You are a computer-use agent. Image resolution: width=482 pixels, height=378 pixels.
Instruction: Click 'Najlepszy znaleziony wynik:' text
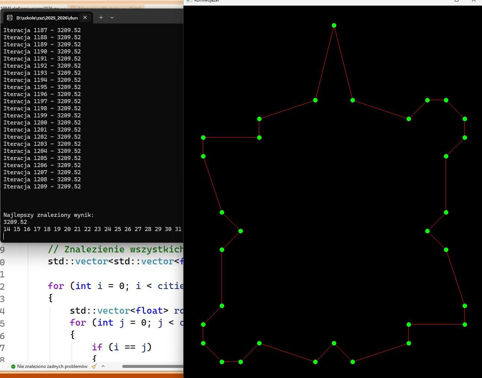point(49,215)
